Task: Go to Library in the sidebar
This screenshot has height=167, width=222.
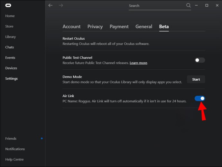Action: point(11,37)
